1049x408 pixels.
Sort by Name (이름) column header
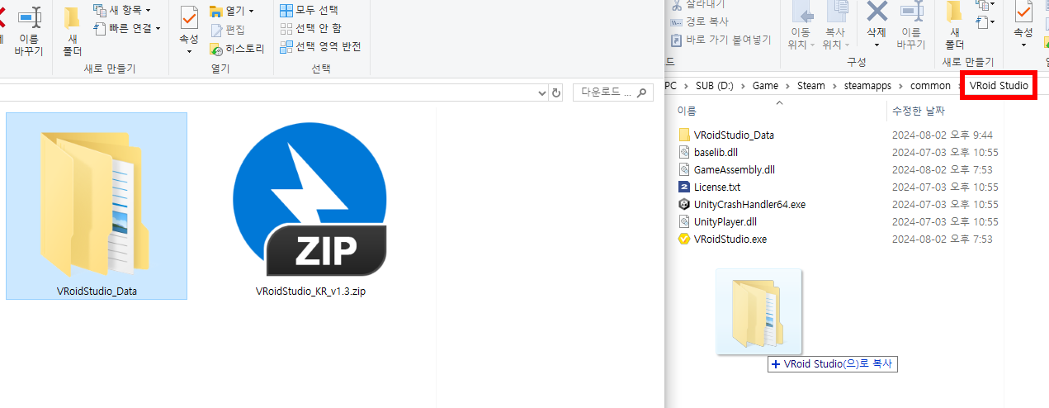click(x=687, y=111)
